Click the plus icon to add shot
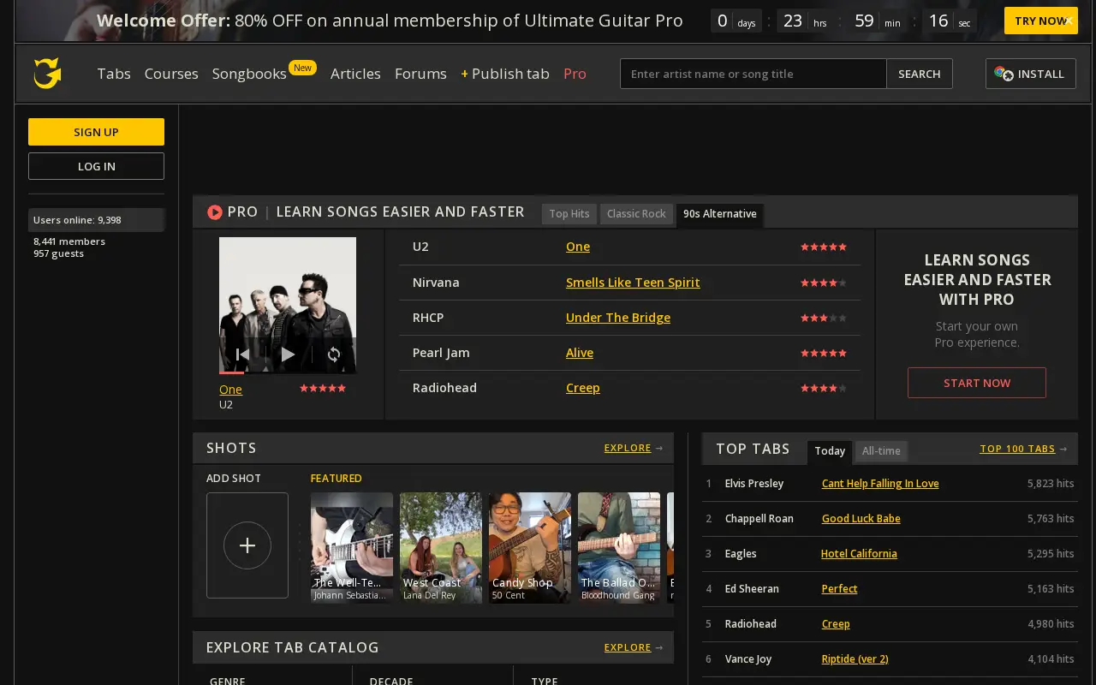Image resolution: width=1096 pixels, height=685 pixels. (x=247, y=545)
